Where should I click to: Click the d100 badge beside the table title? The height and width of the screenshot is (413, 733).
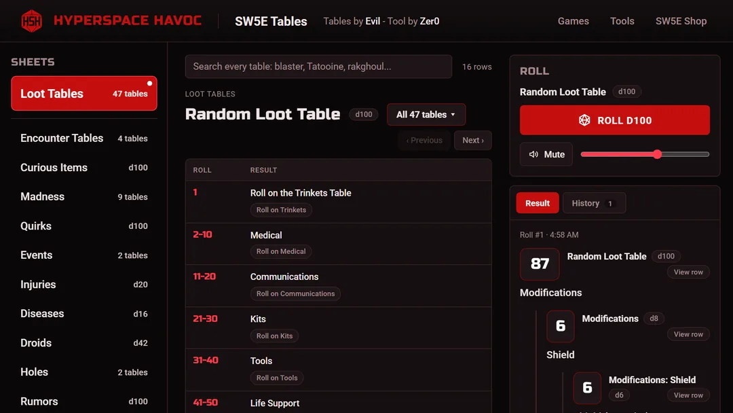[x=364, y=114]
